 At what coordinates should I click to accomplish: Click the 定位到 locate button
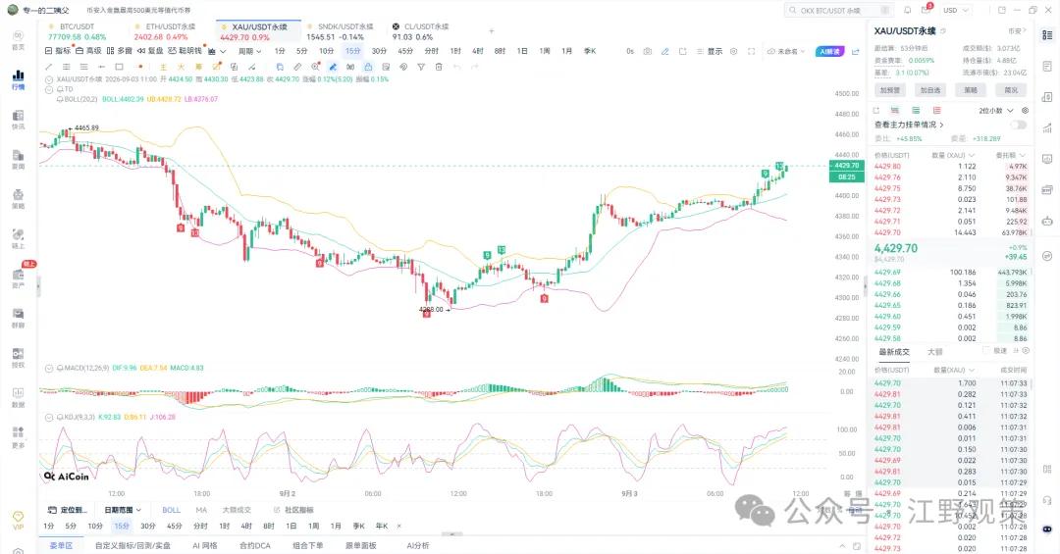click(x=67, y=510)
